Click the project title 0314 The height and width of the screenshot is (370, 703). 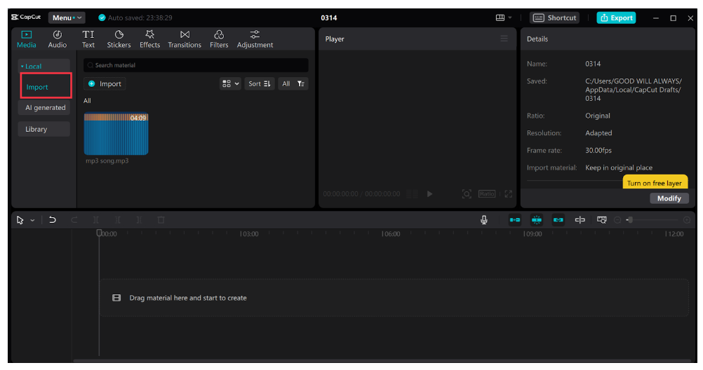pyautogui.click(x=328, y=18)
